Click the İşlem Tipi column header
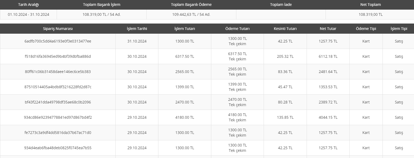This screenshot has height=158, width=414. [399, 29]
